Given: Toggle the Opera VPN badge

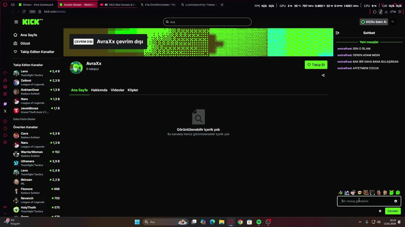Looking at the screenshot, I should point(32,12).
